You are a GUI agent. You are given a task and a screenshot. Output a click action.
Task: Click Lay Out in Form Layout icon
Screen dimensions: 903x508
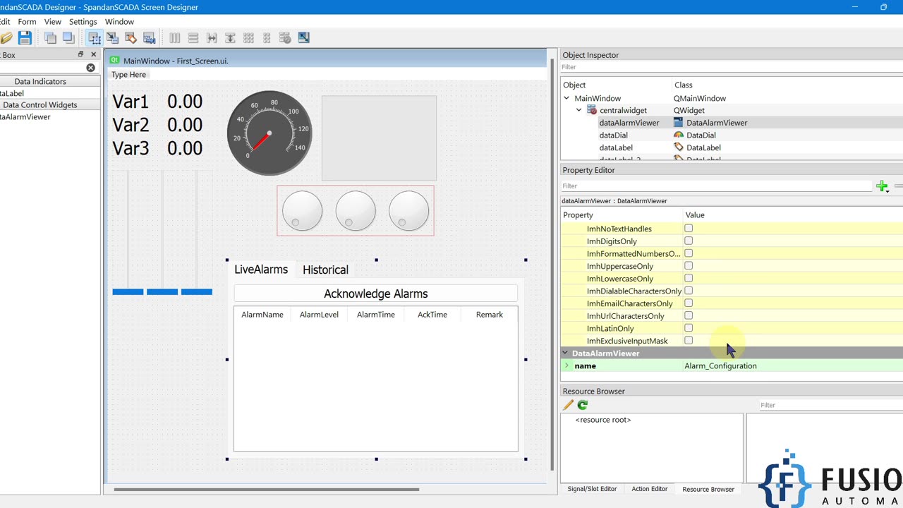click(x=267, y=37)
